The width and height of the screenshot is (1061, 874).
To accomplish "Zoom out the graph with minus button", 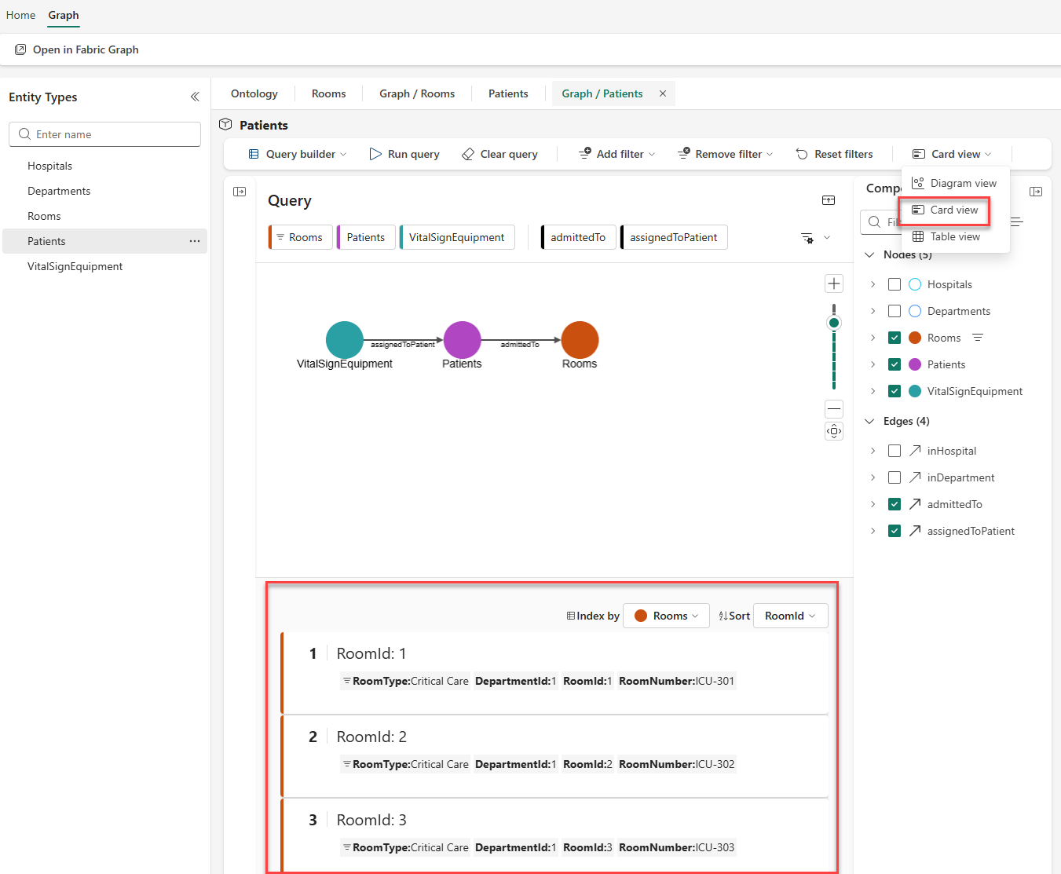I will (834, 408).
